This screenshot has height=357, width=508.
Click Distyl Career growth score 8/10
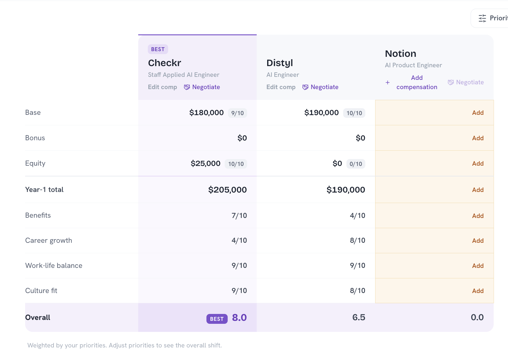(x=358, y=240)
